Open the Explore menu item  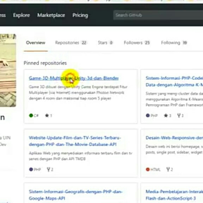click(21, 15)
